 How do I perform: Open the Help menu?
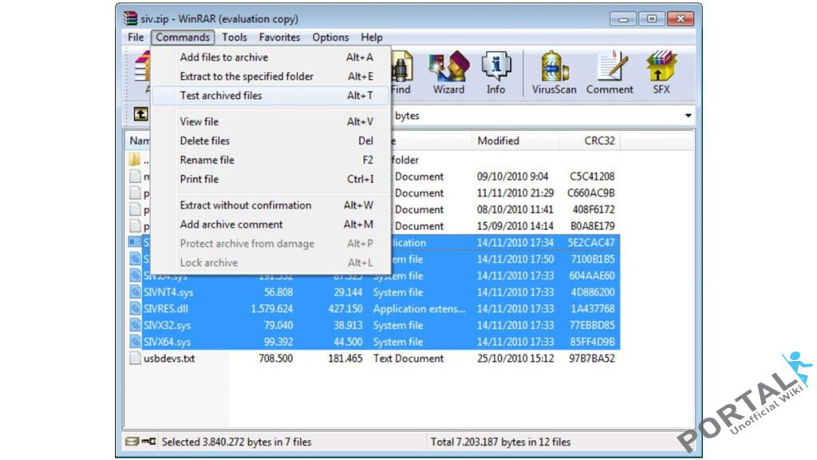[x=372, y=37]
